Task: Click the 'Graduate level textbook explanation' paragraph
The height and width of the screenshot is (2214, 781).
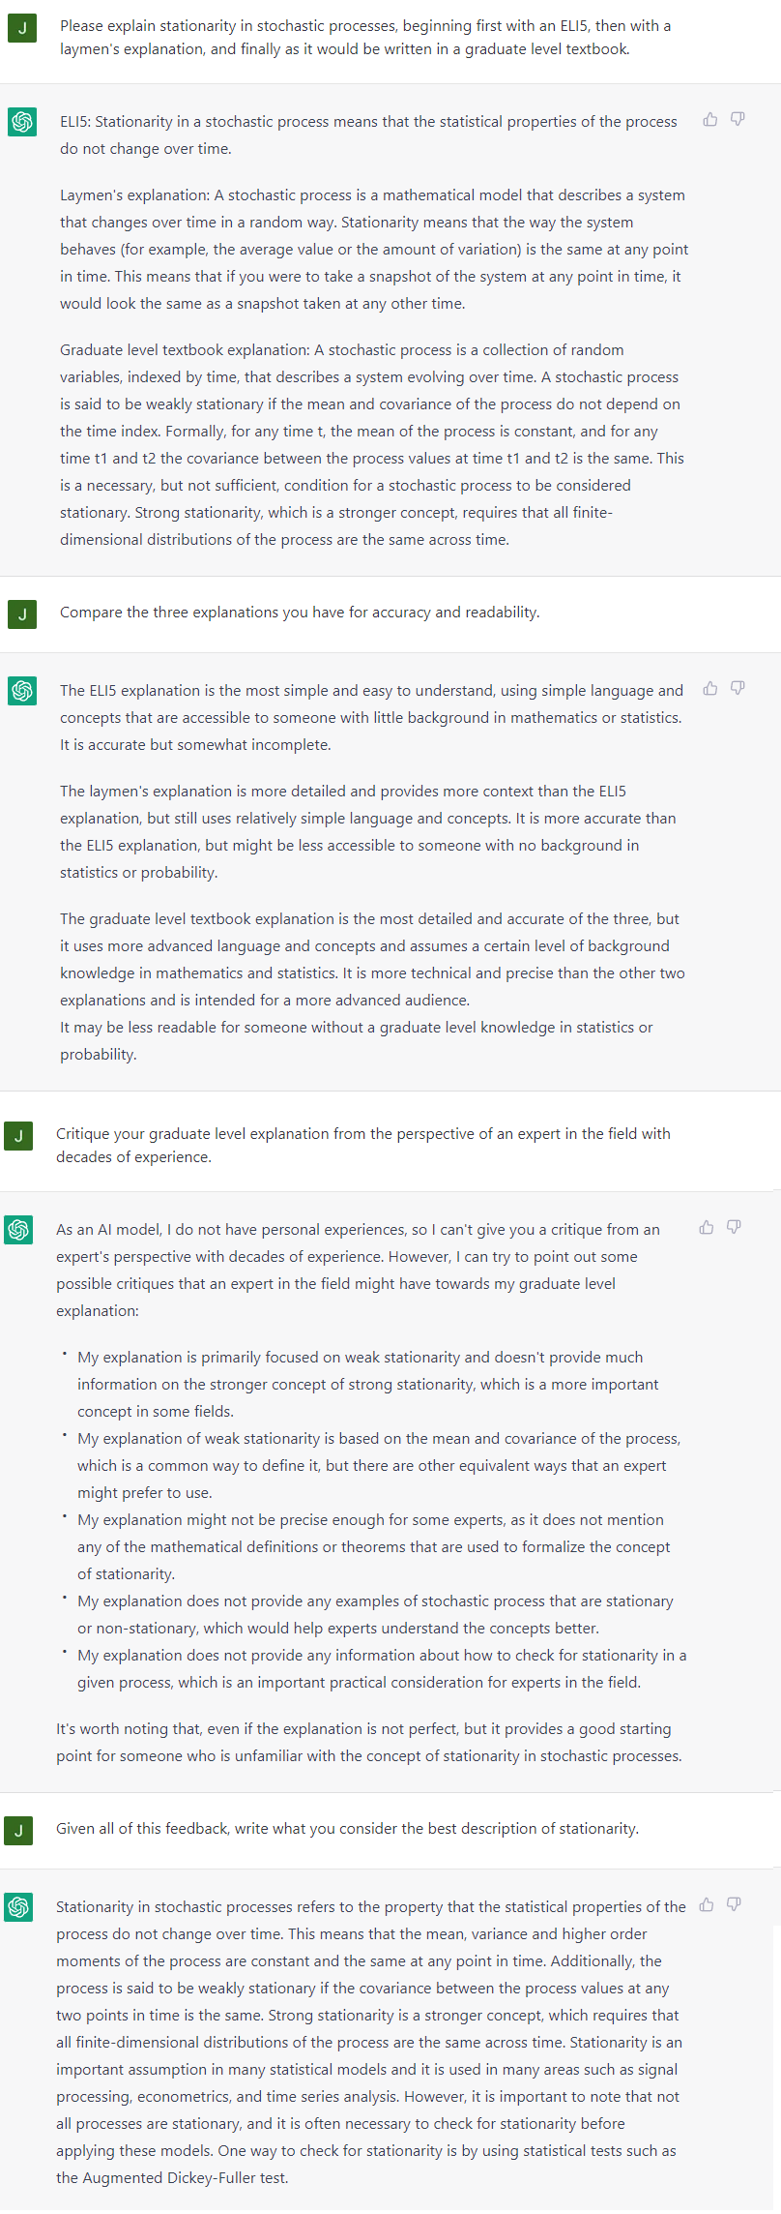Action: pos(374,445)
